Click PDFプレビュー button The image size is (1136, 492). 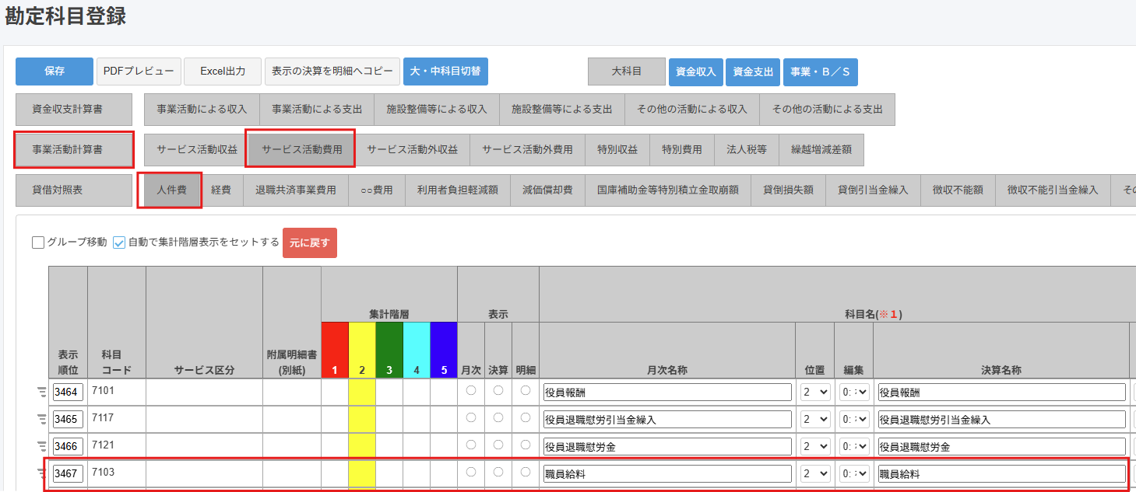(x=139, y=72)
